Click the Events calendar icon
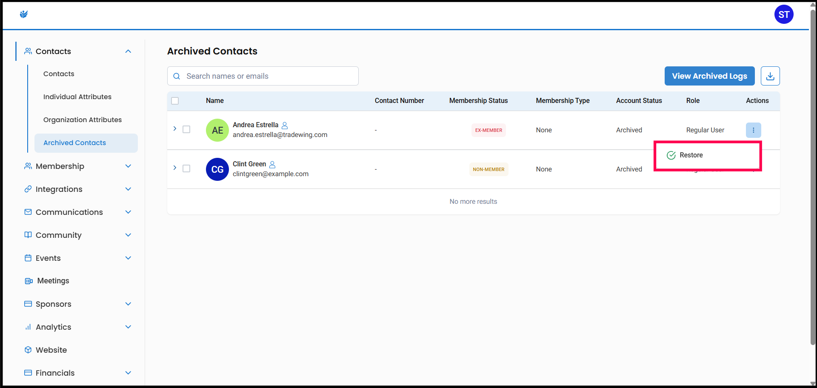Screen dimensions: 817x388 click(x=28, y=258)
